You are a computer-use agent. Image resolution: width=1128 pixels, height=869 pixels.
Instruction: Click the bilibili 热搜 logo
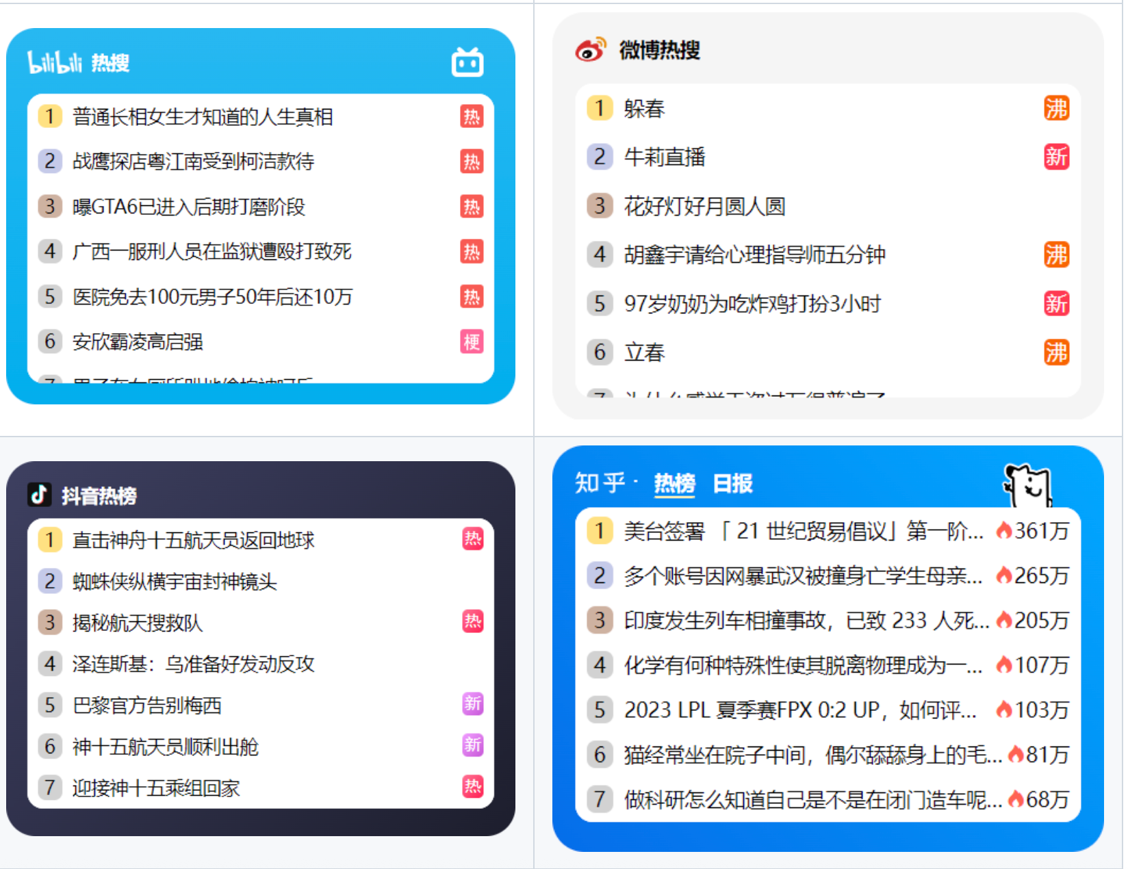point(79,62)
